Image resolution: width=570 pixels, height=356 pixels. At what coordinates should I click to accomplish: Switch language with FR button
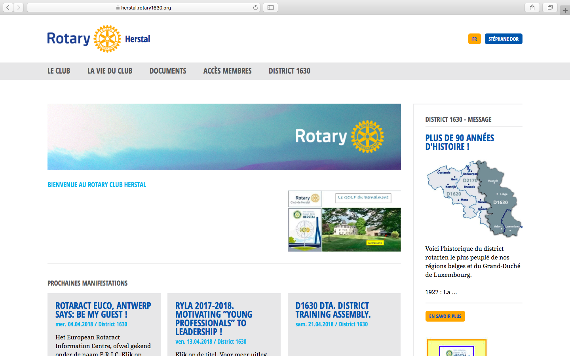pyautogui.click(x=474, y=39)
